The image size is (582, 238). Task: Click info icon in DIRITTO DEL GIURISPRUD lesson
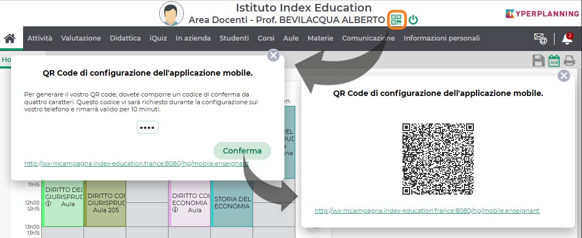click(48, 204)
